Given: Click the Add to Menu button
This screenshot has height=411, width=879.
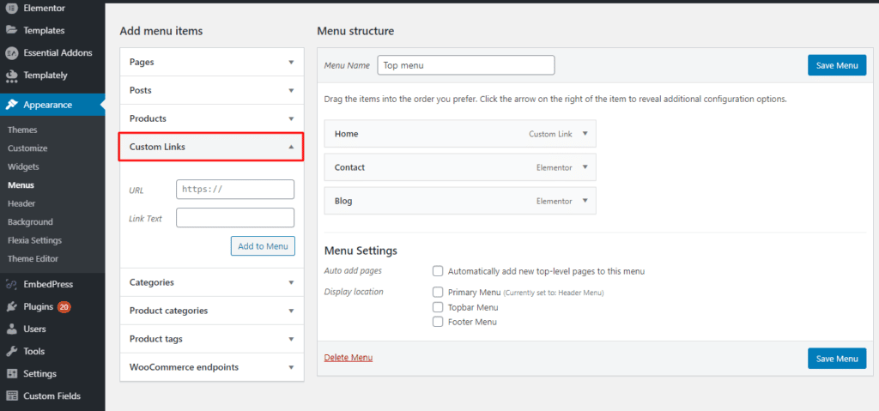Looking at the screenshot, I should point(263,246).
